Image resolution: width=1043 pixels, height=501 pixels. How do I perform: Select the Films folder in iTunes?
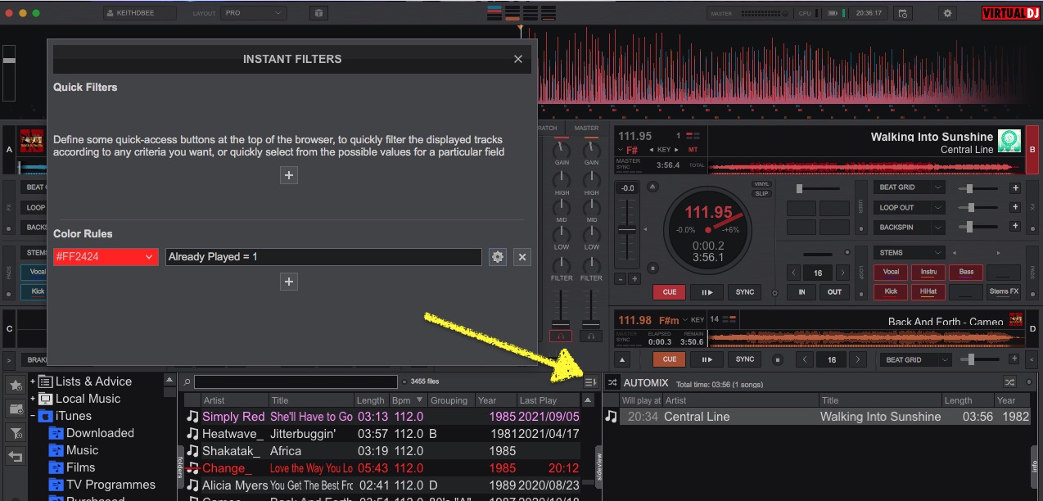coord(80,467)
